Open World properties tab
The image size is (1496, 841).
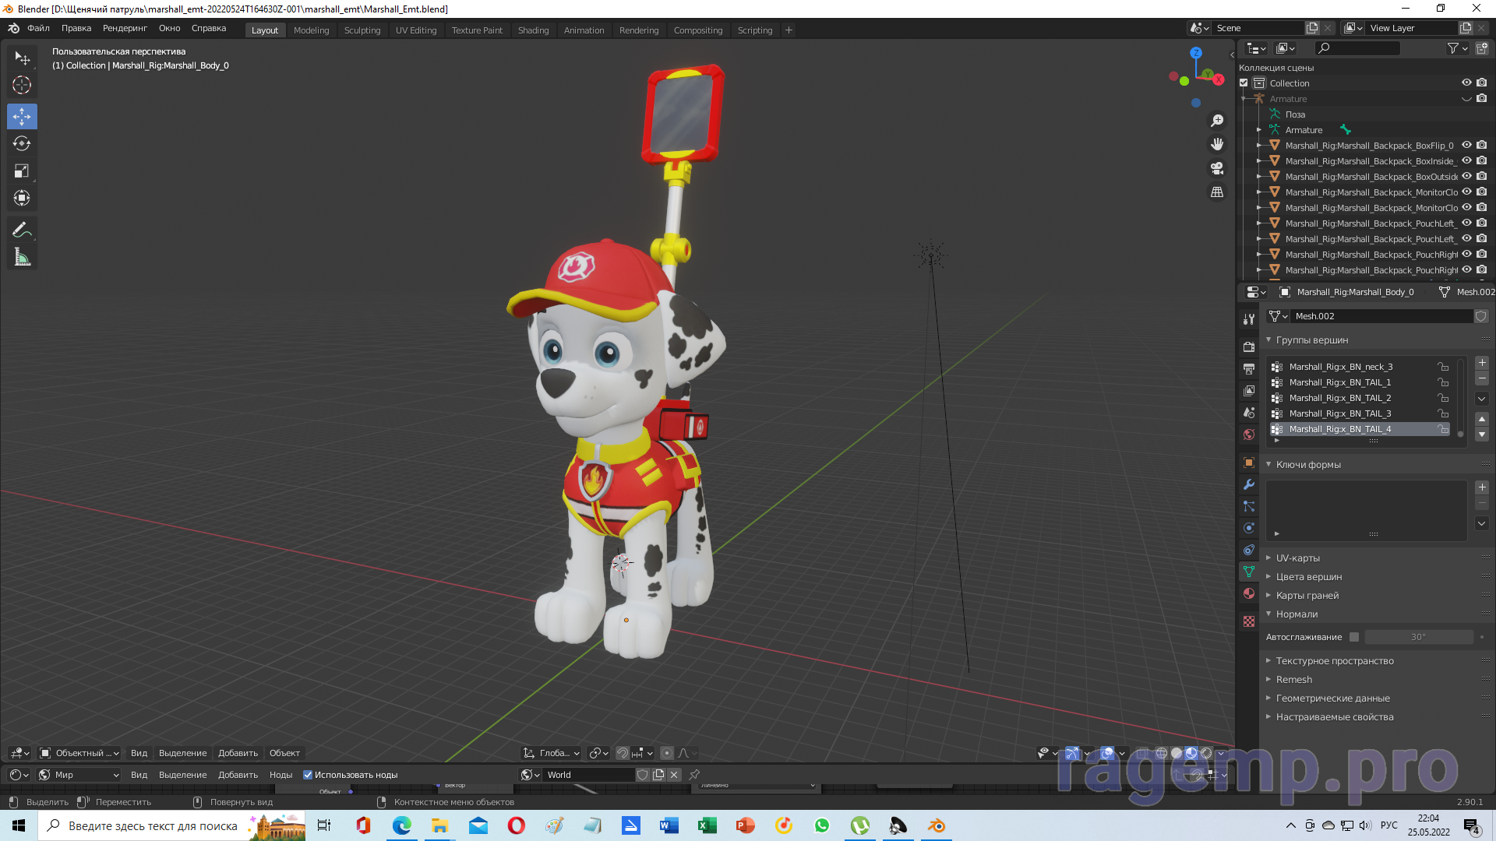coord(1249,434)
